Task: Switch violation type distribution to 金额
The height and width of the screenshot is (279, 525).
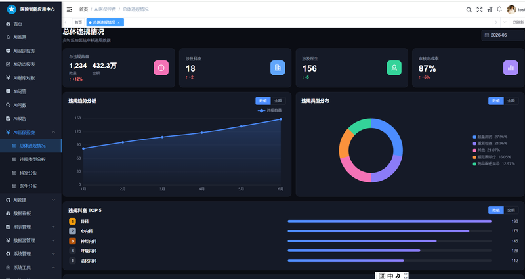Action: pyautogui.click(x=511, y=101)
